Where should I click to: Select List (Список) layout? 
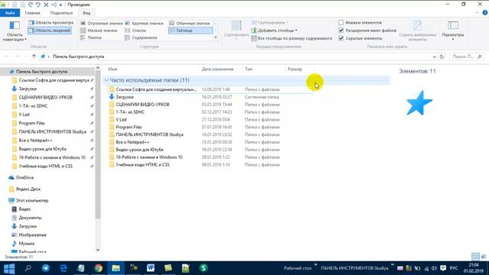135,31
